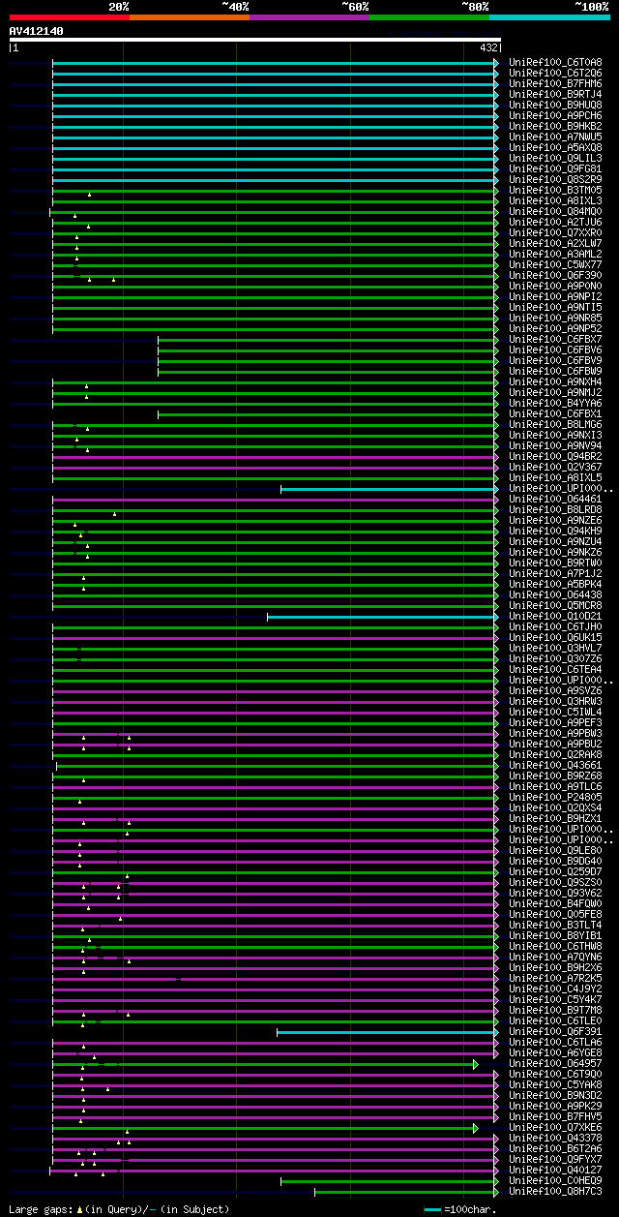Click the red 20% identity legend segment
The width and height of the screenshot is (619, 1217).
point(69,16)
